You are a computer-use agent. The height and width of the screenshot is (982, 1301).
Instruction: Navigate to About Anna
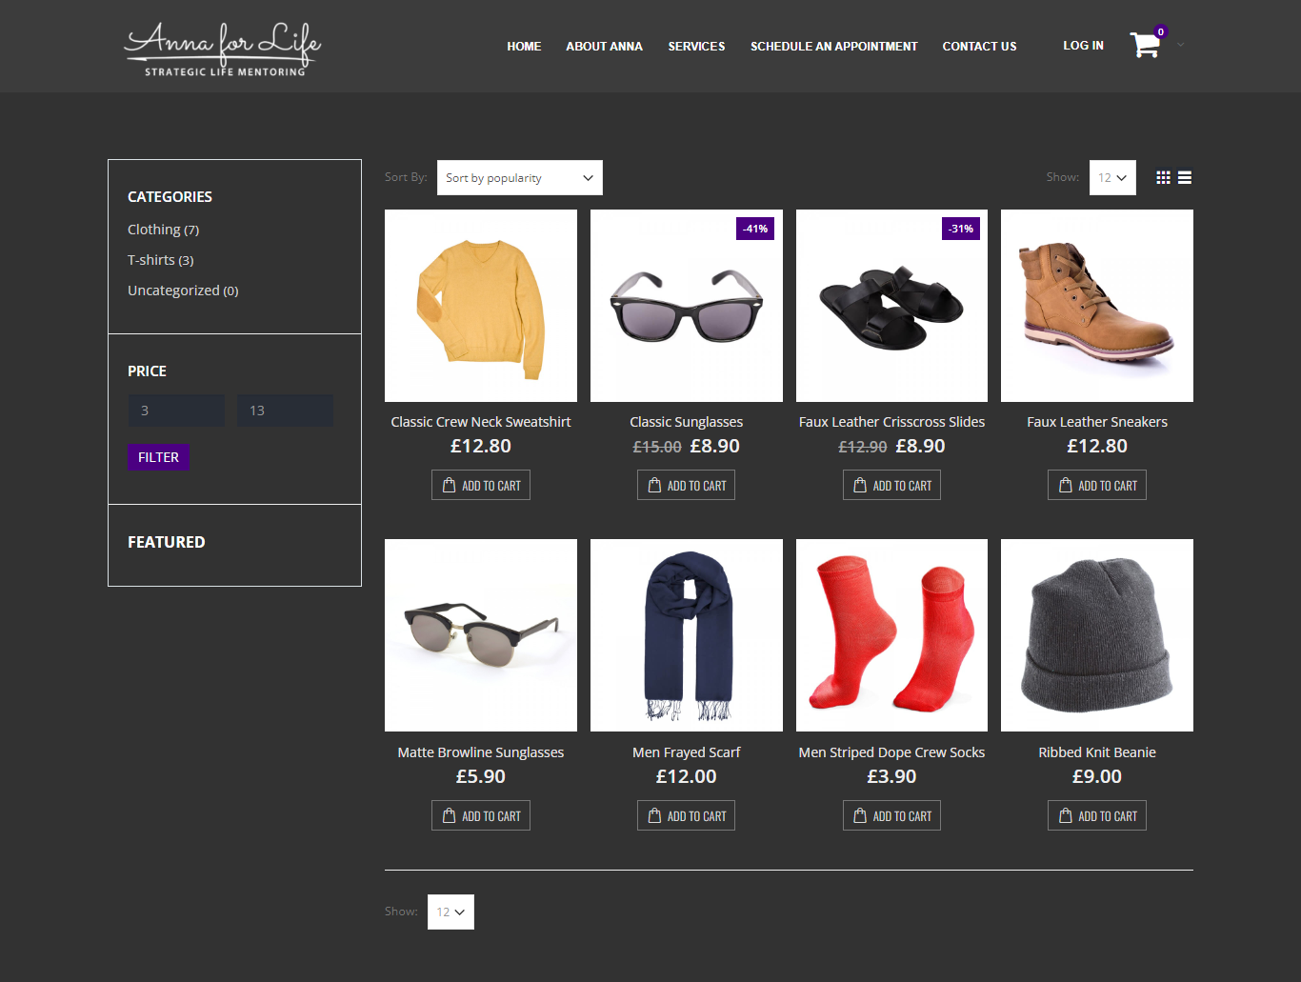coord(604,47)
